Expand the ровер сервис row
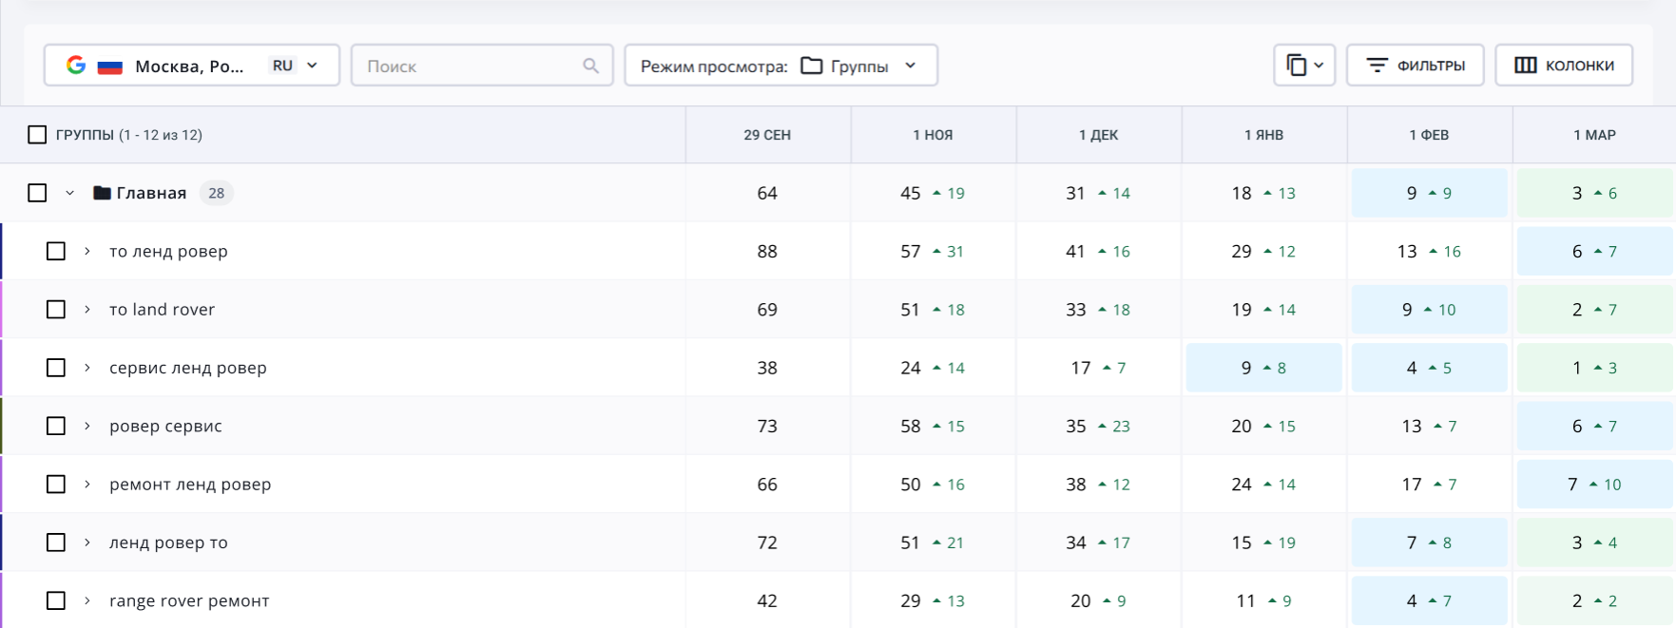The width and height of the screenshot is (1676, 628). pos(87,426)
